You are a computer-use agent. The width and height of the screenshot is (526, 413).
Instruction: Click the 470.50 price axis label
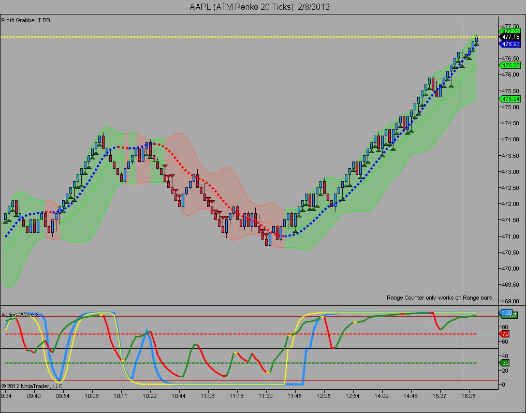[510, 253]
